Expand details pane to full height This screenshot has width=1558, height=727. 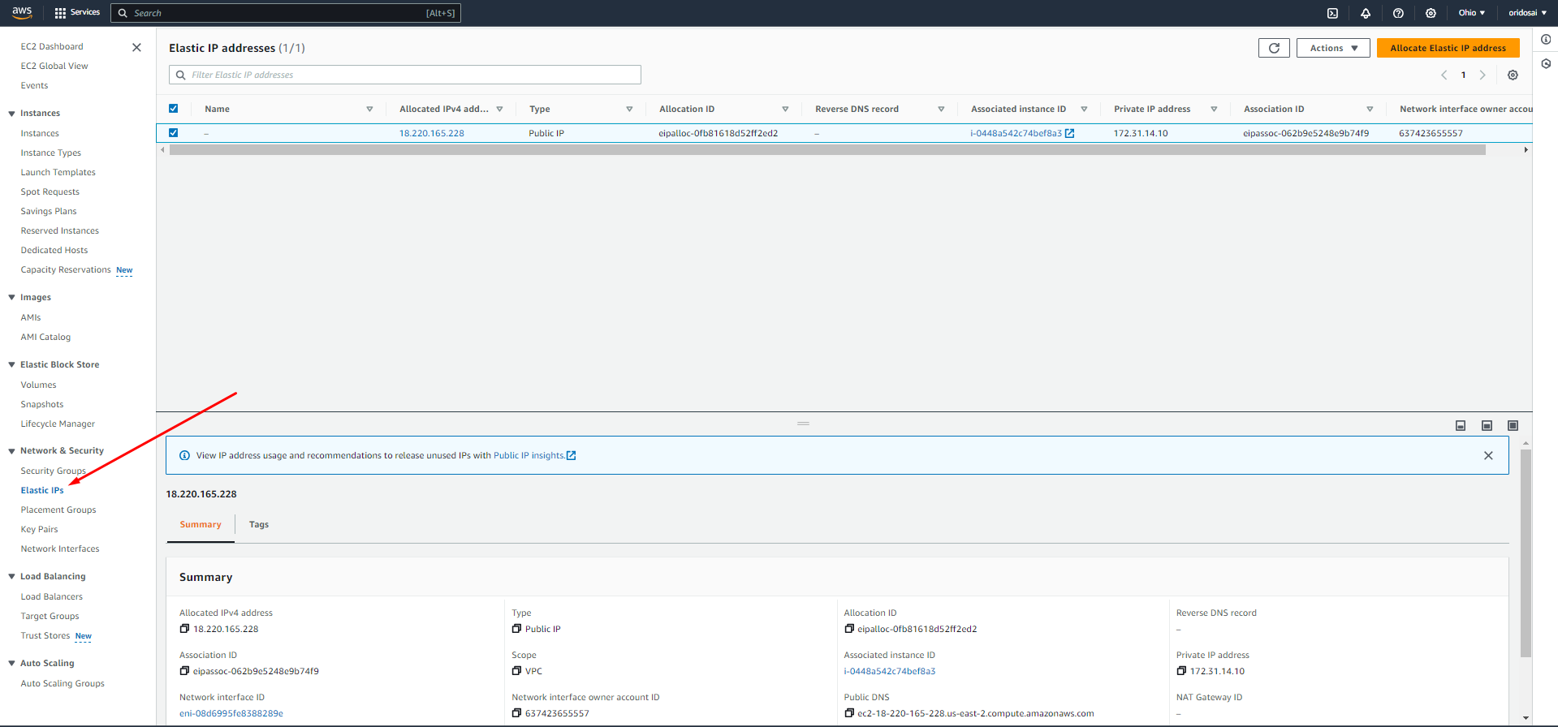click(x=1513, y=425)
